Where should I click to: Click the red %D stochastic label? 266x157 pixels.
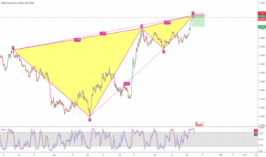pyautogui.click(x=255, y=130)
